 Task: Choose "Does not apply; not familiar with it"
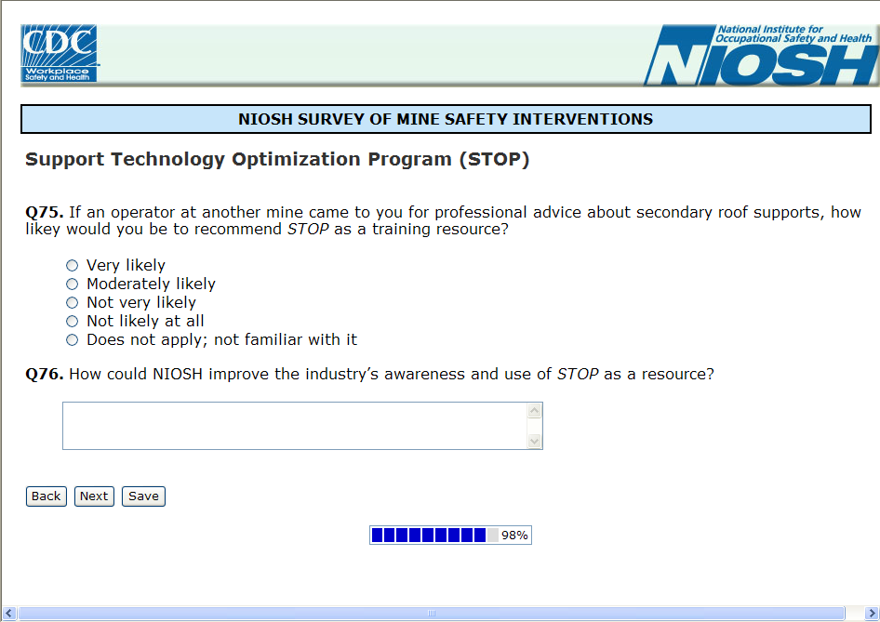pyautogui.click(x=73, y=340)
